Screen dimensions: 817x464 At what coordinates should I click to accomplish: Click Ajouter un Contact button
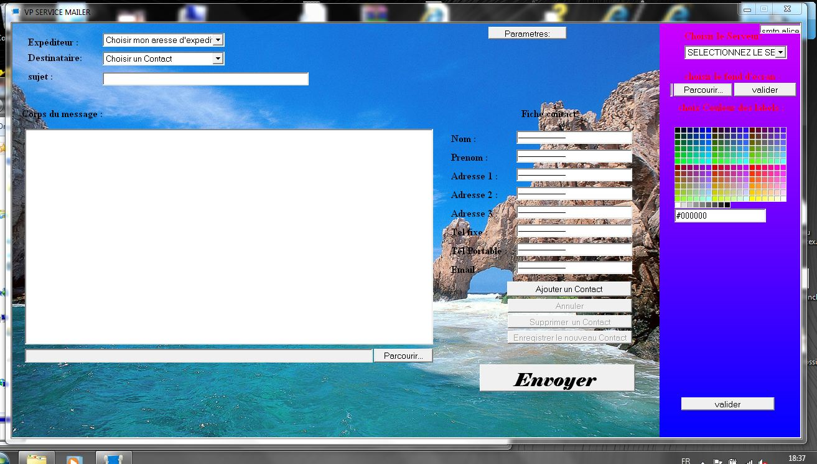pos(569,289)
